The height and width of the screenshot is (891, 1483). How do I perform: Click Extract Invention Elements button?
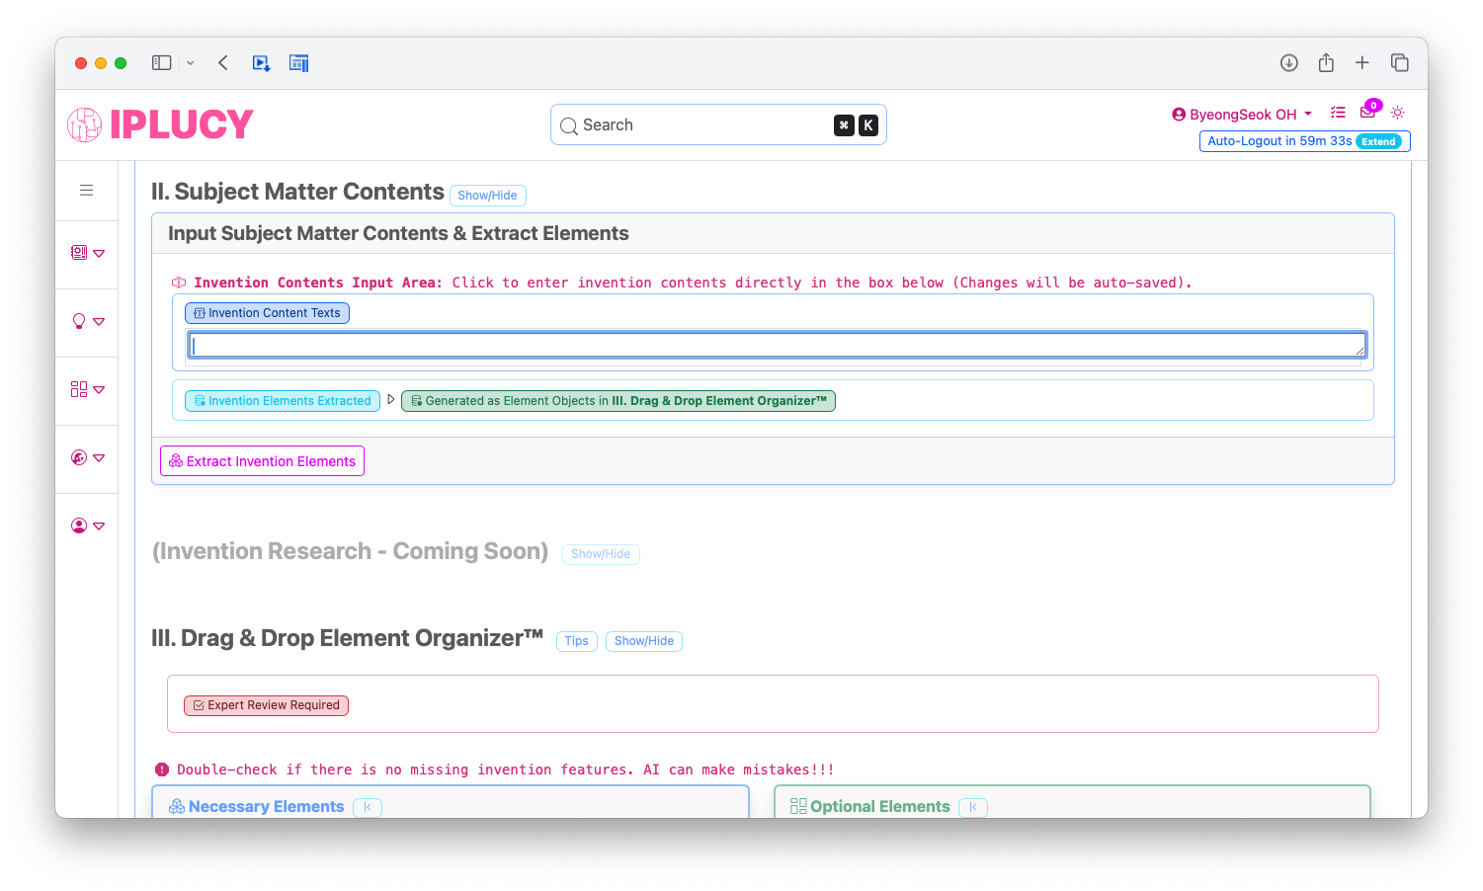(262, 461)
